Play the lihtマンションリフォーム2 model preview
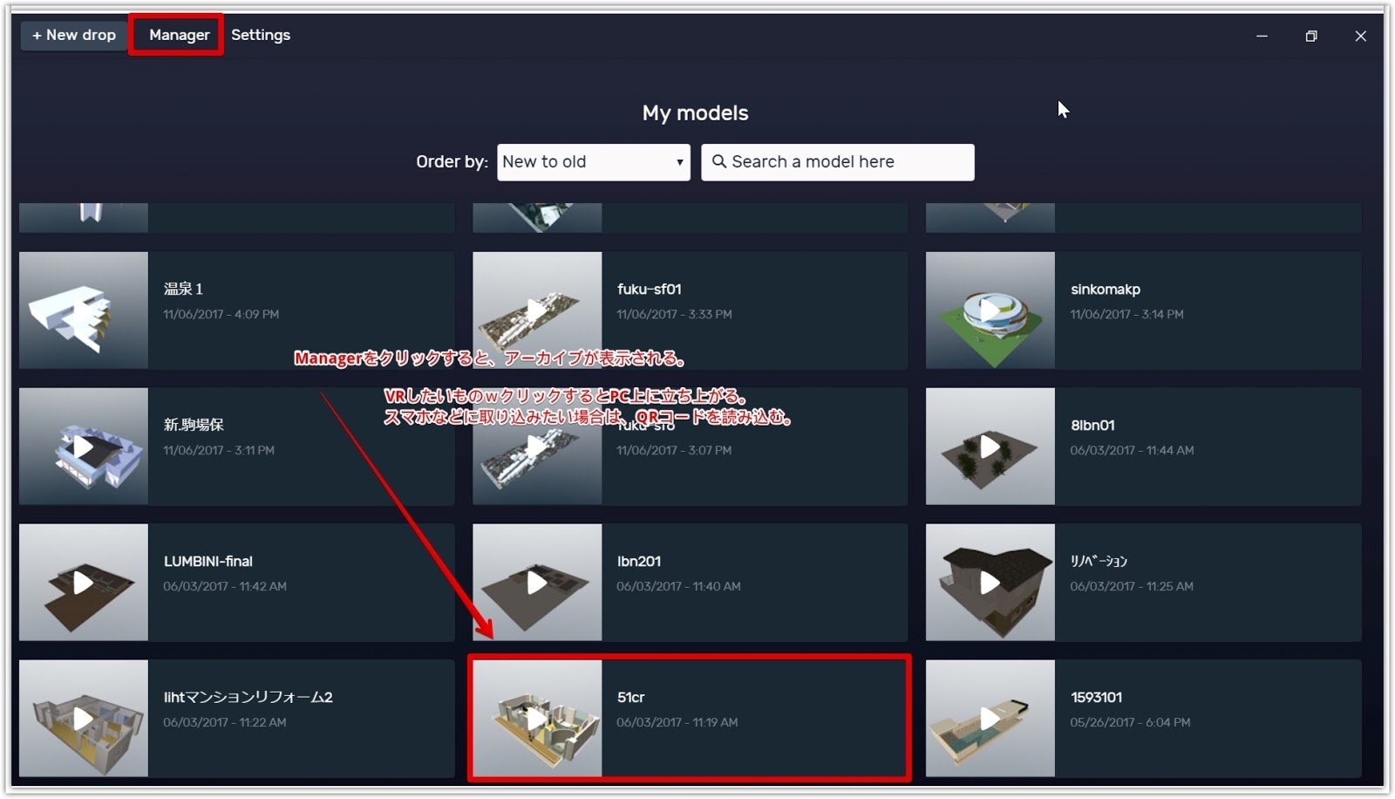The height and width of the screenshot is (799, 1395). click(x=83, y=719)
